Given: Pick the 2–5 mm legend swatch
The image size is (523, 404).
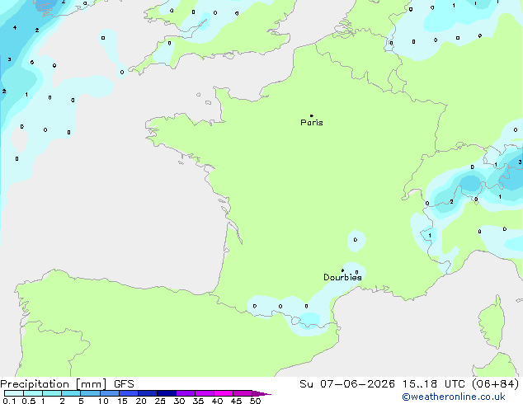Looking at the screenshot, I should [x=71, y=393].
